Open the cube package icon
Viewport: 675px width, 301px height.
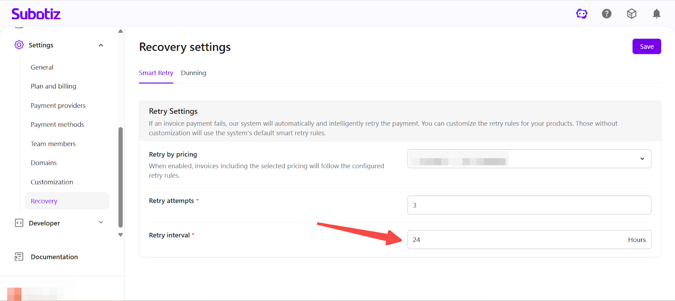(x=632, y=14)
